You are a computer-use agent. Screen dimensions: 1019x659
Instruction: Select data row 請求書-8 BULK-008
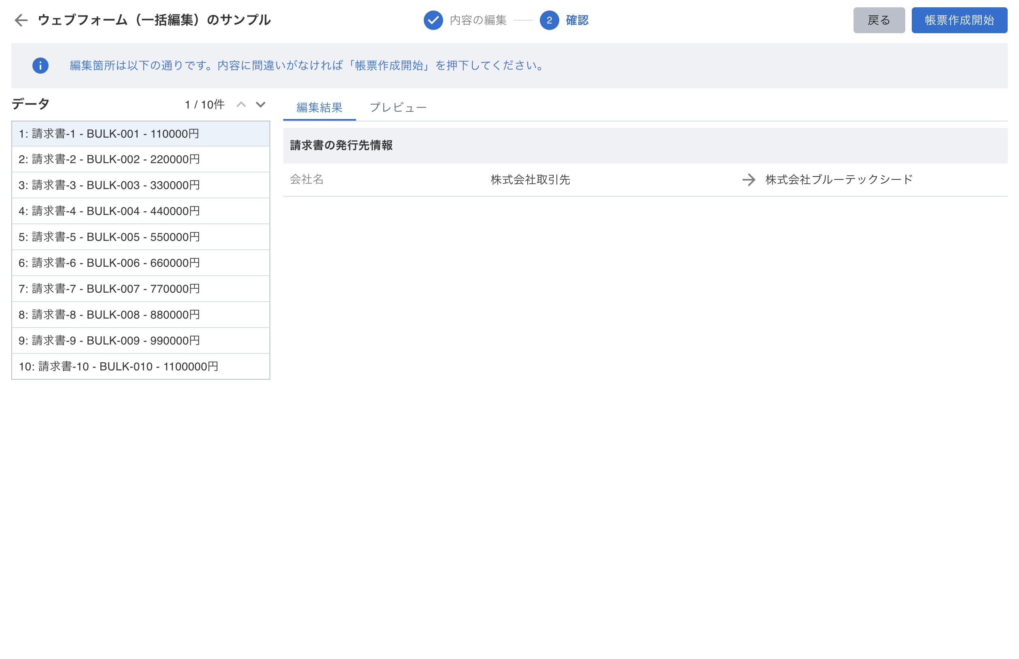tap(141, 315)
